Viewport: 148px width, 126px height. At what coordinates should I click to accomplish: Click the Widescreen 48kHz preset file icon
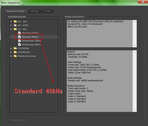[x=19, y=44]
